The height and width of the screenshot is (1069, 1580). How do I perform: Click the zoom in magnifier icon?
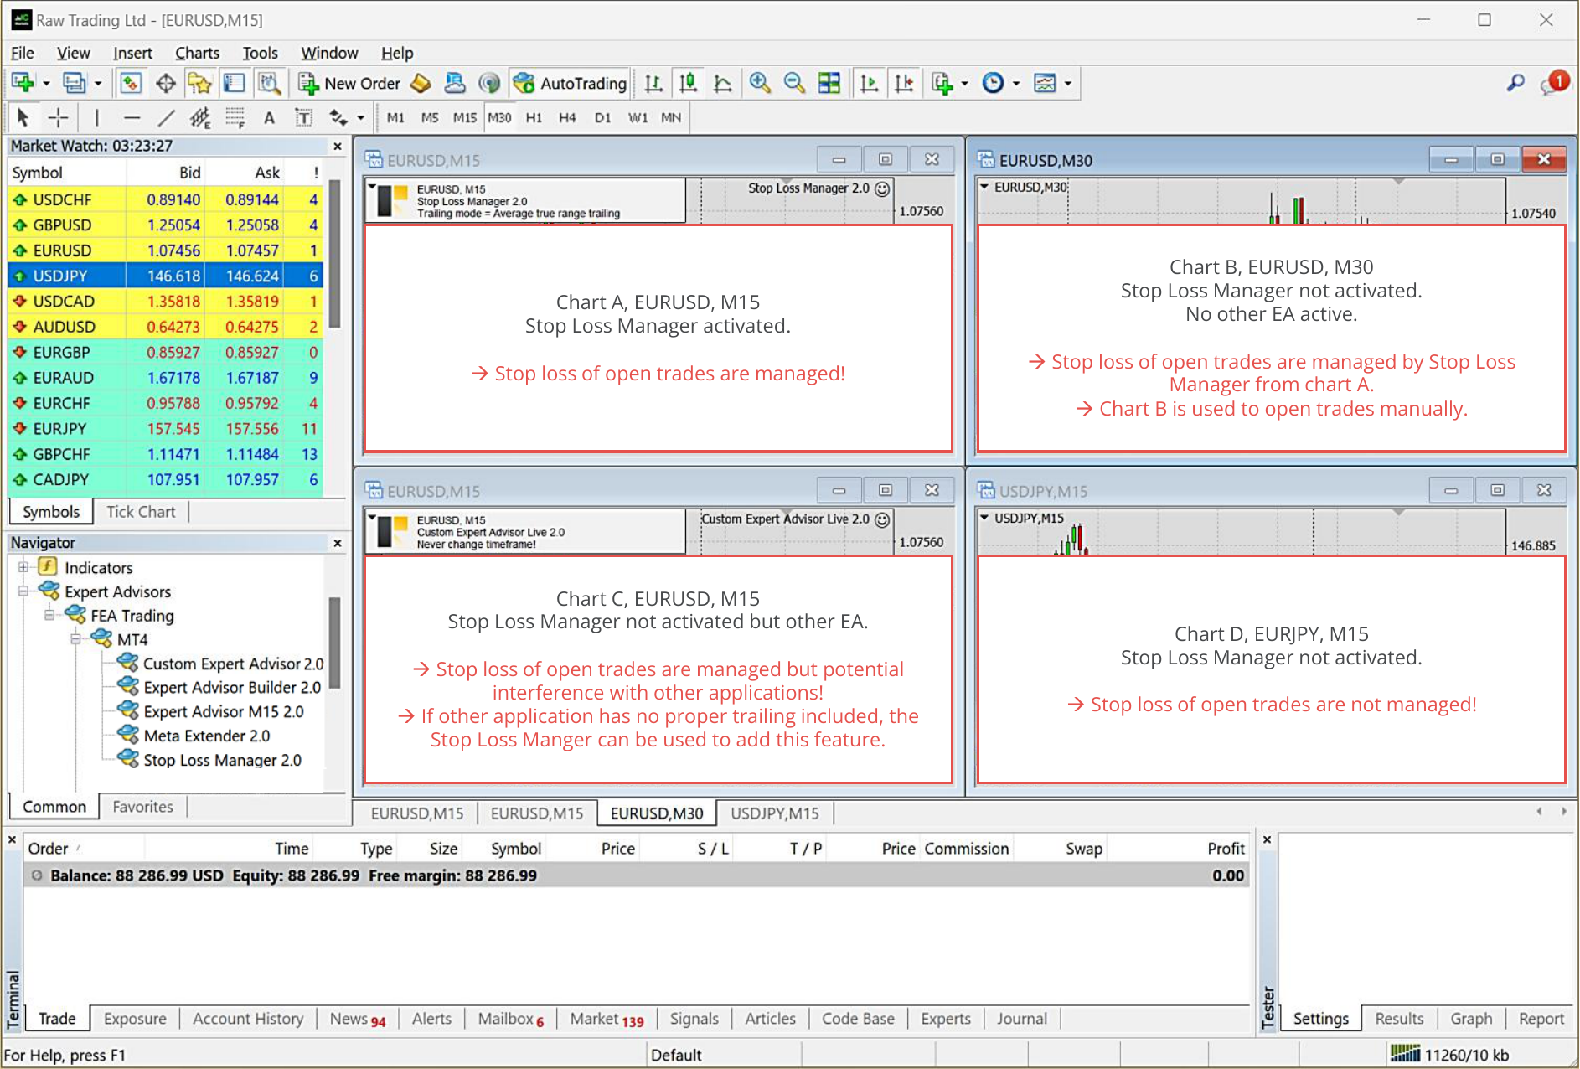tap(760, 83)
